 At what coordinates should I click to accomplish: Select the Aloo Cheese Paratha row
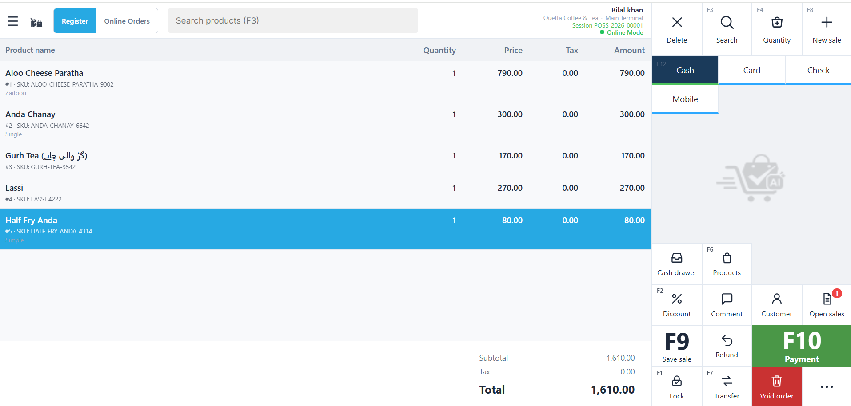pos(326,82)
